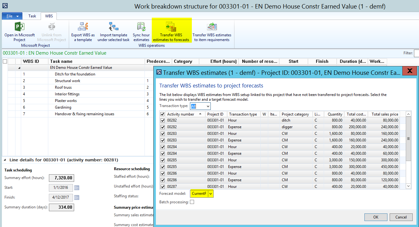Click the estimates grid vertical scrollbar
The image size is (419, 227).
(408, 139)
